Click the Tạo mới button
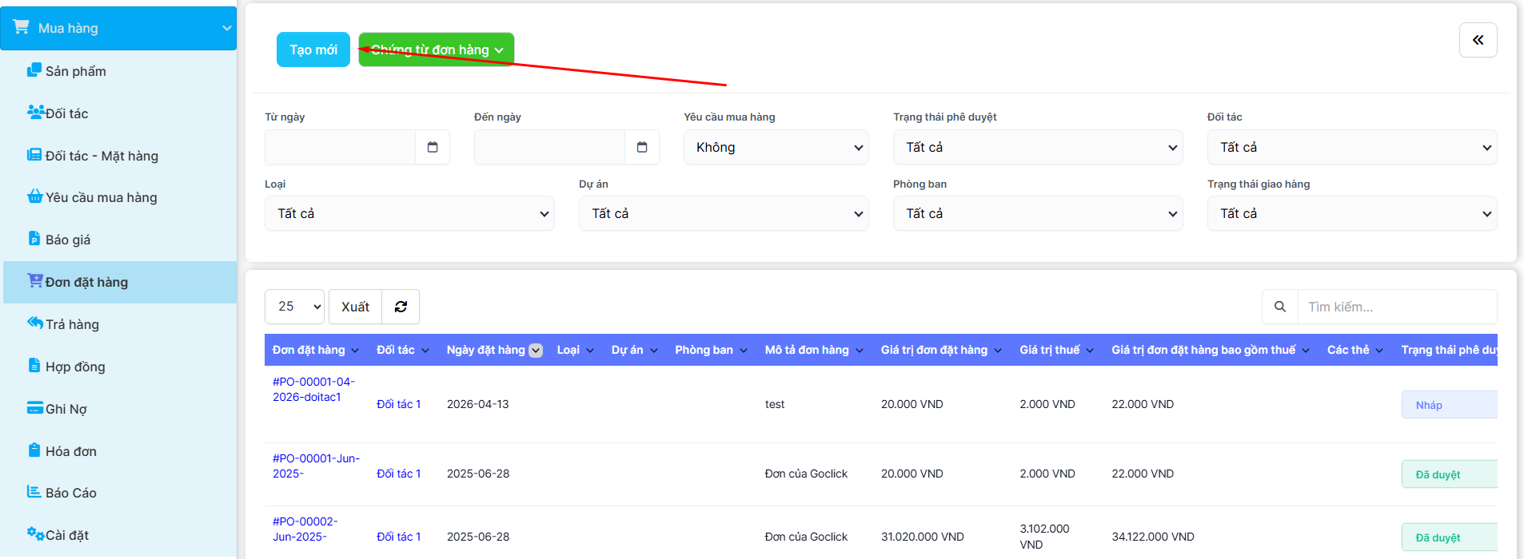 [313, 50]
